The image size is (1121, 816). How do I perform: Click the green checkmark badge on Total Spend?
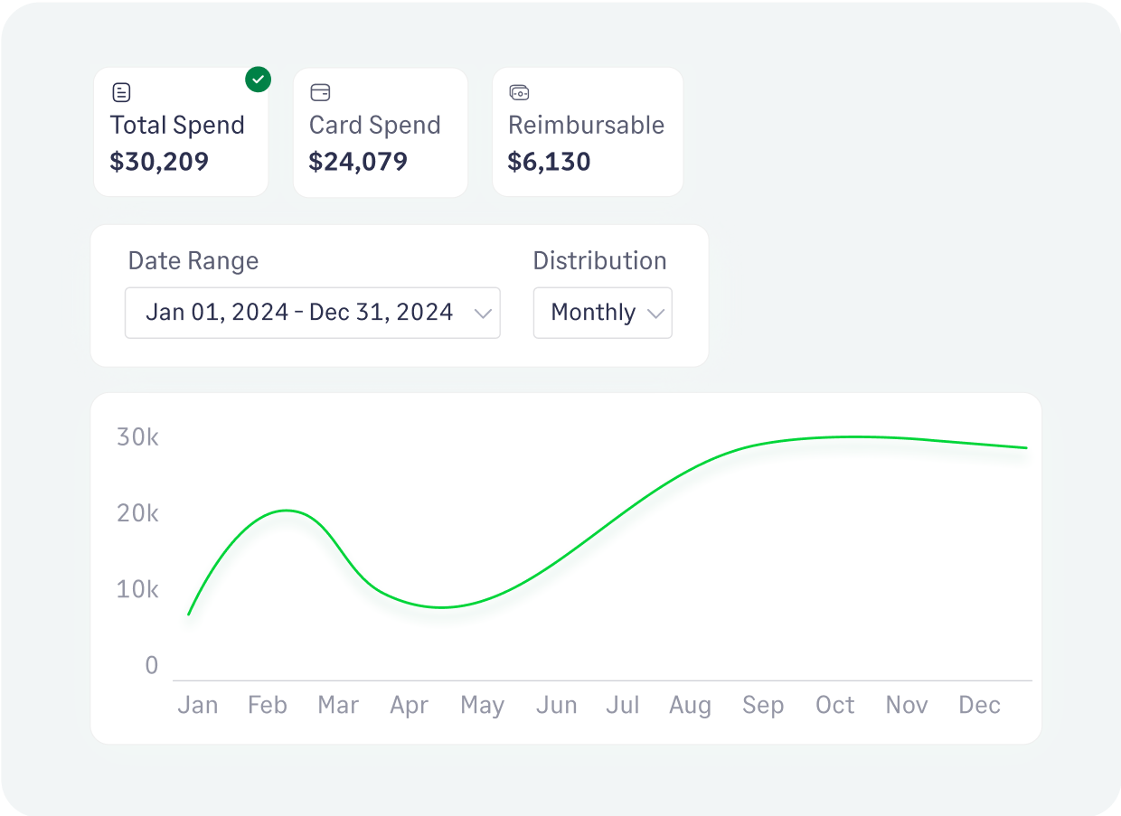258,80
